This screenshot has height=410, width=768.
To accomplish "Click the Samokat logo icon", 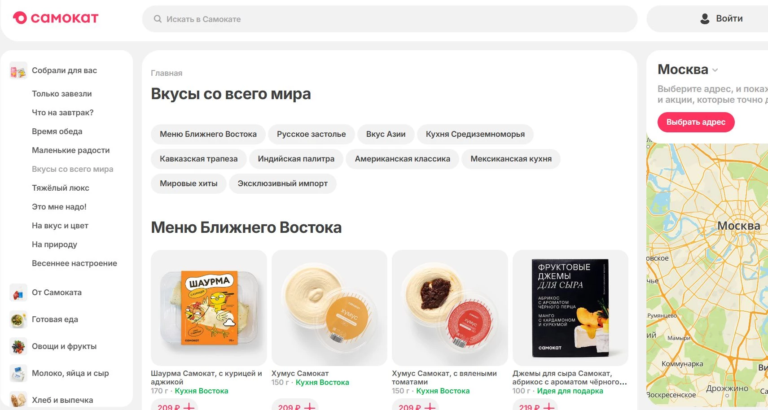I will 20,18.
